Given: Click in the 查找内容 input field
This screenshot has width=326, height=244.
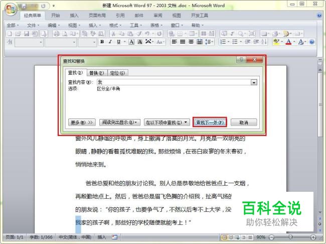Looking at the screenshot, I should (174, 82).
